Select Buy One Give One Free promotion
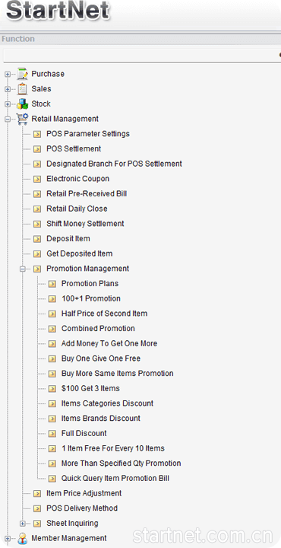This screenshot has height=548, width=281. point(101,358)
